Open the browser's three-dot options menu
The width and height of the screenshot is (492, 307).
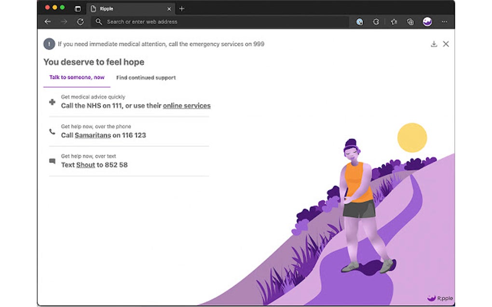pyautogui.click(x=444, y=22)
